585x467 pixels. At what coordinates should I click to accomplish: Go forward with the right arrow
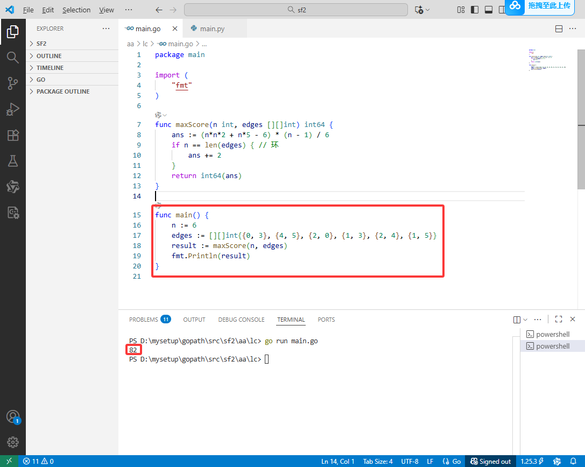pos(173,10)
